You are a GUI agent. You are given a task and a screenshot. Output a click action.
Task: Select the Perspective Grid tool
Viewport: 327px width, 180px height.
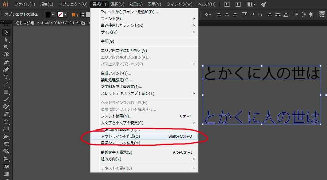pyautogui.click(x=6, y=159)
